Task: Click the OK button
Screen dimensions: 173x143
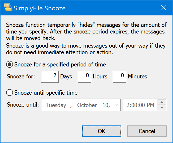Action: coord(102,131)
